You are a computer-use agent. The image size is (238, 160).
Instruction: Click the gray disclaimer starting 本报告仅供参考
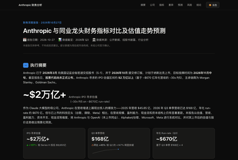click(x=67, y=46)
